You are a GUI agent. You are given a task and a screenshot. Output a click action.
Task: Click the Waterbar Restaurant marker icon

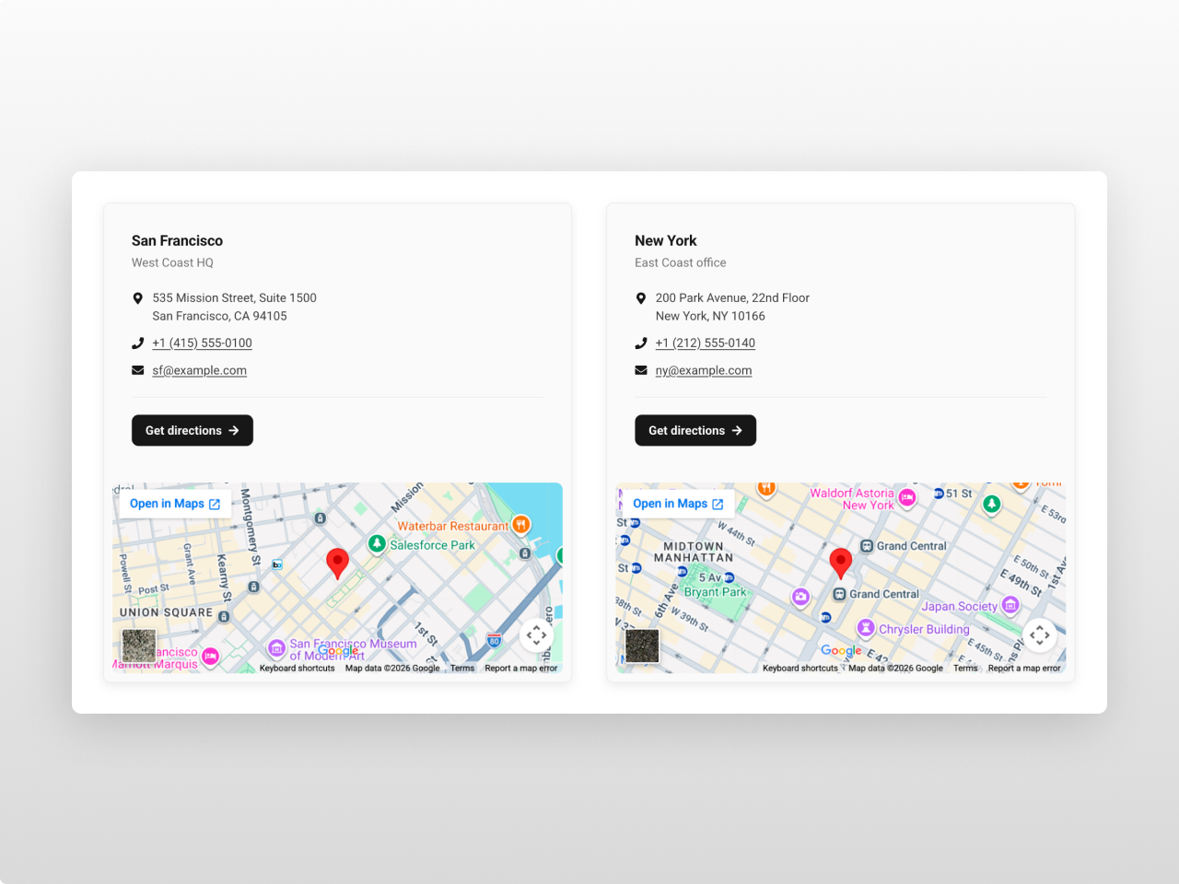coord(520,525)
